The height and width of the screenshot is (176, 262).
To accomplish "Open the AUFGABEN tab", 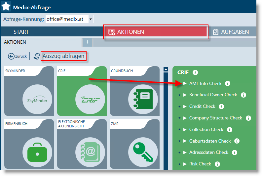I will 231,32.
